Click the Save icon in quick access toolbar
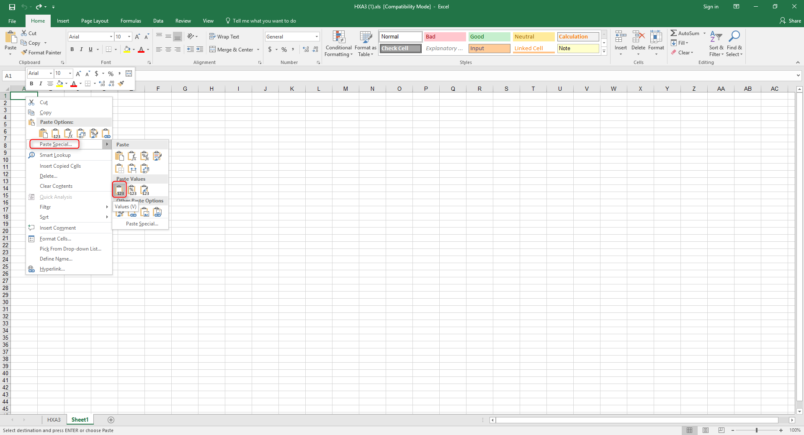 pyautogui.click(x=12, y=7)
